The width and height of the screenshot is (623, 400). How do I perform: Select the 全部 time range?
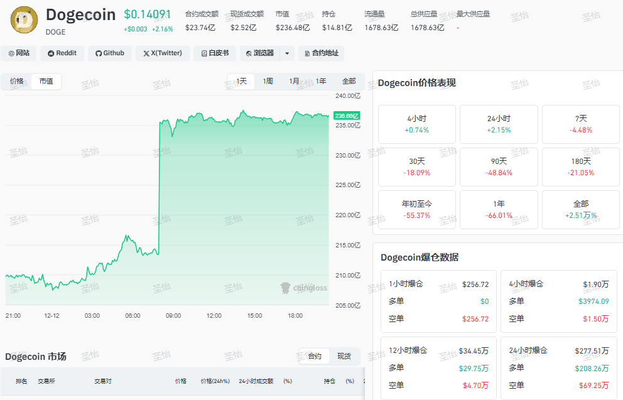click(x=349, y=82)
